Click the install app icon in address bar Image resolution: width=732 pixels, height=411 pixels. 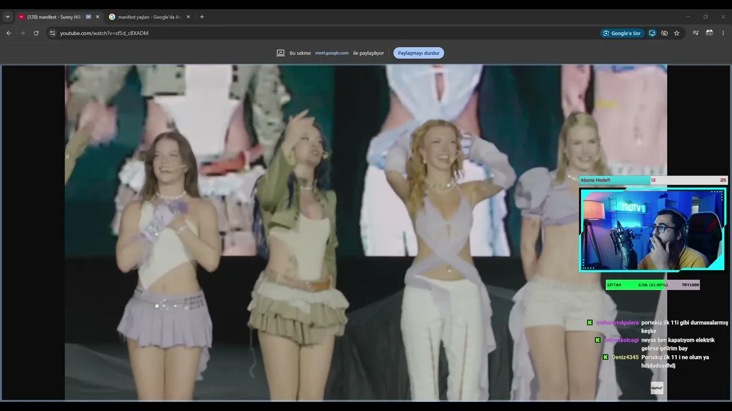[x=652, y=33]
